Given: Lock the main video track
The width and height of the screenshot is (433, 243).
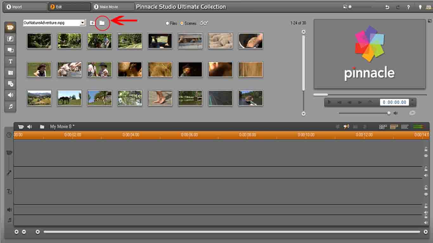Looking at the screenshot, I should point(426,149).
